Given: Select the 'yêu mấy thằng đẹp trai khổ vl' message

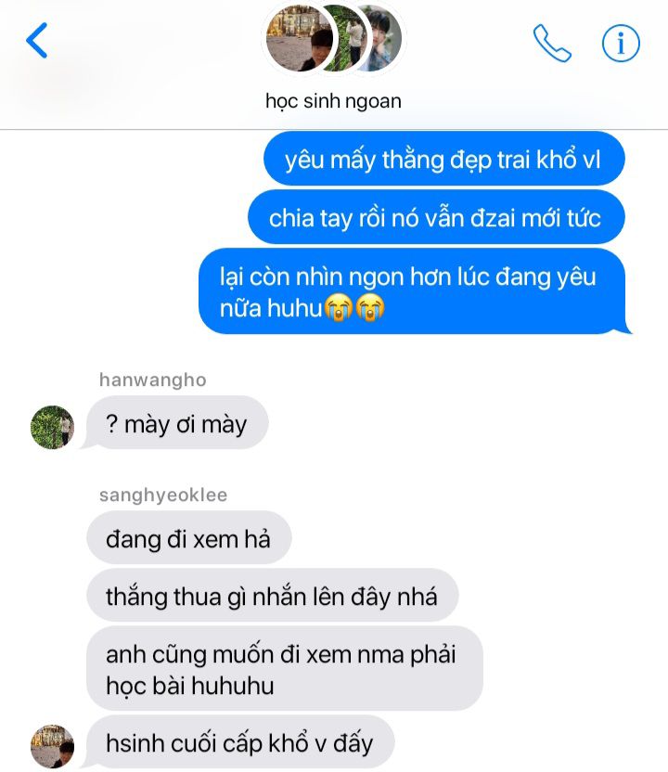Looking at the screenshot, I should point(444,159).
